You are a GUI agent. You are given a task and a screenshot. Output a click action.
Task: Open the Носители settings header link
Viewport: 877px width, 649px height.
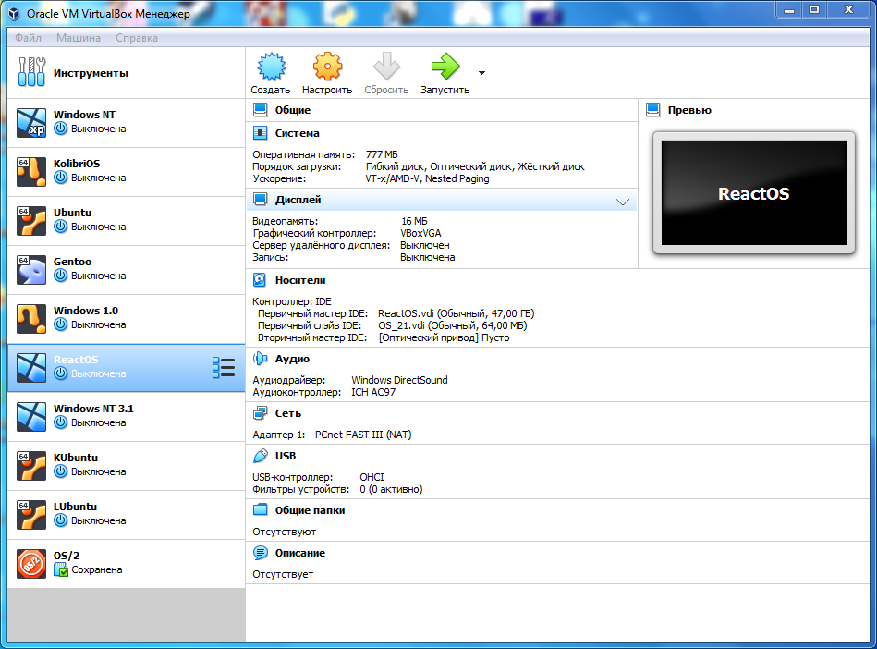click(299, 280)
